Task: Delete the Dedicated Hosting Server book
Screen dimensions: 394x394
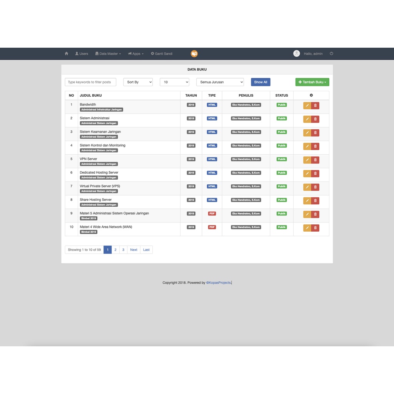Action: click(315, 174)
